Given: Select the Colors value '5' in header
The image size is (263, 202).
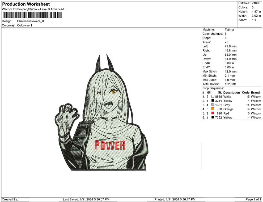Looking at the screenshot, I should pos(253,7).
